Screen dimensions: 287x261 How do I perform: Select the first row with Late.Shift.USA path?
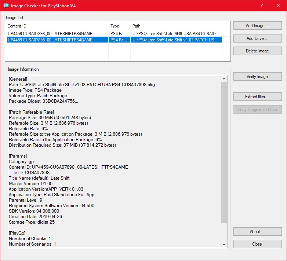tap(114, 34)
